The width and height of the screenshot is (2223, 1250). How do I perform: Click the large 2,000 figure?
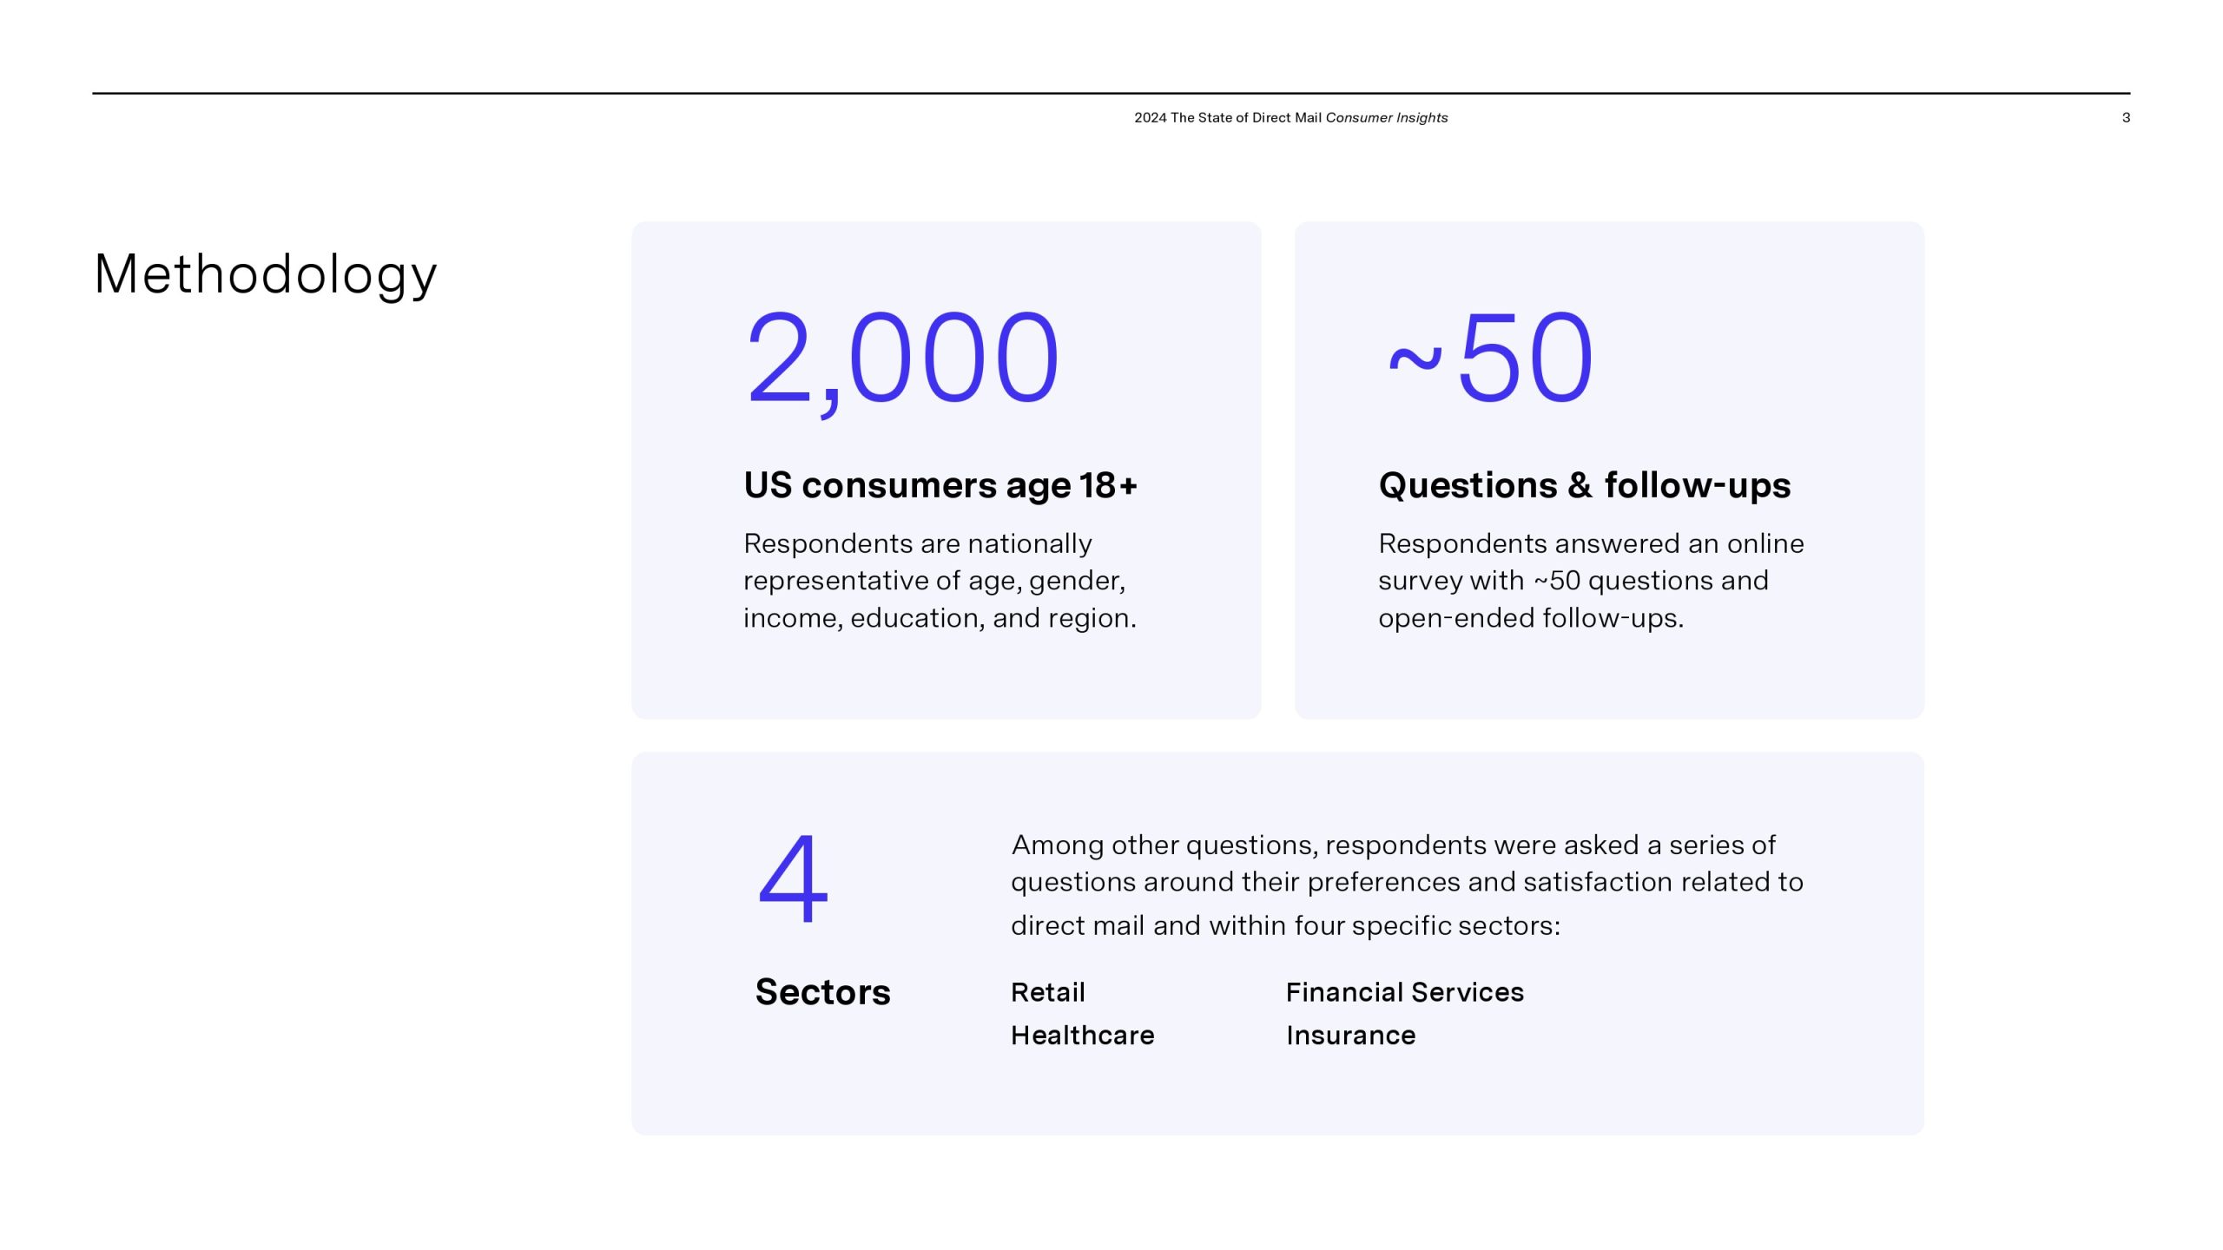click(902, 359)
